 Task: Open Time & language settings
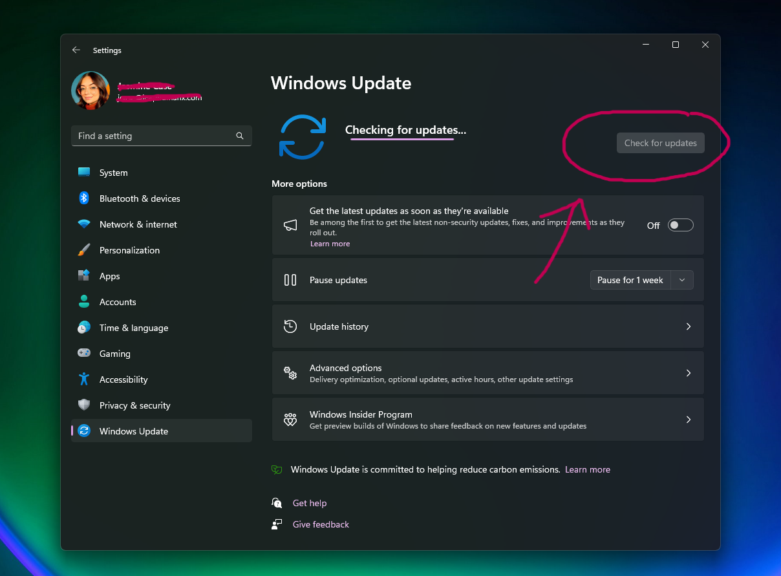(162, 328)
